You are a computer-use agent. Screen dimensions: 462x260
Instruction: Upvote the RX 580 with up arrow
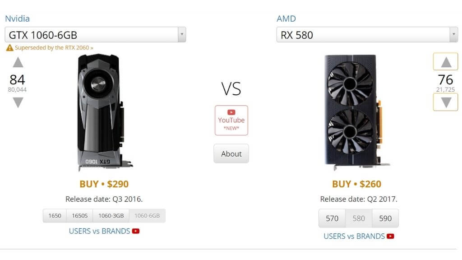point(446,62)
